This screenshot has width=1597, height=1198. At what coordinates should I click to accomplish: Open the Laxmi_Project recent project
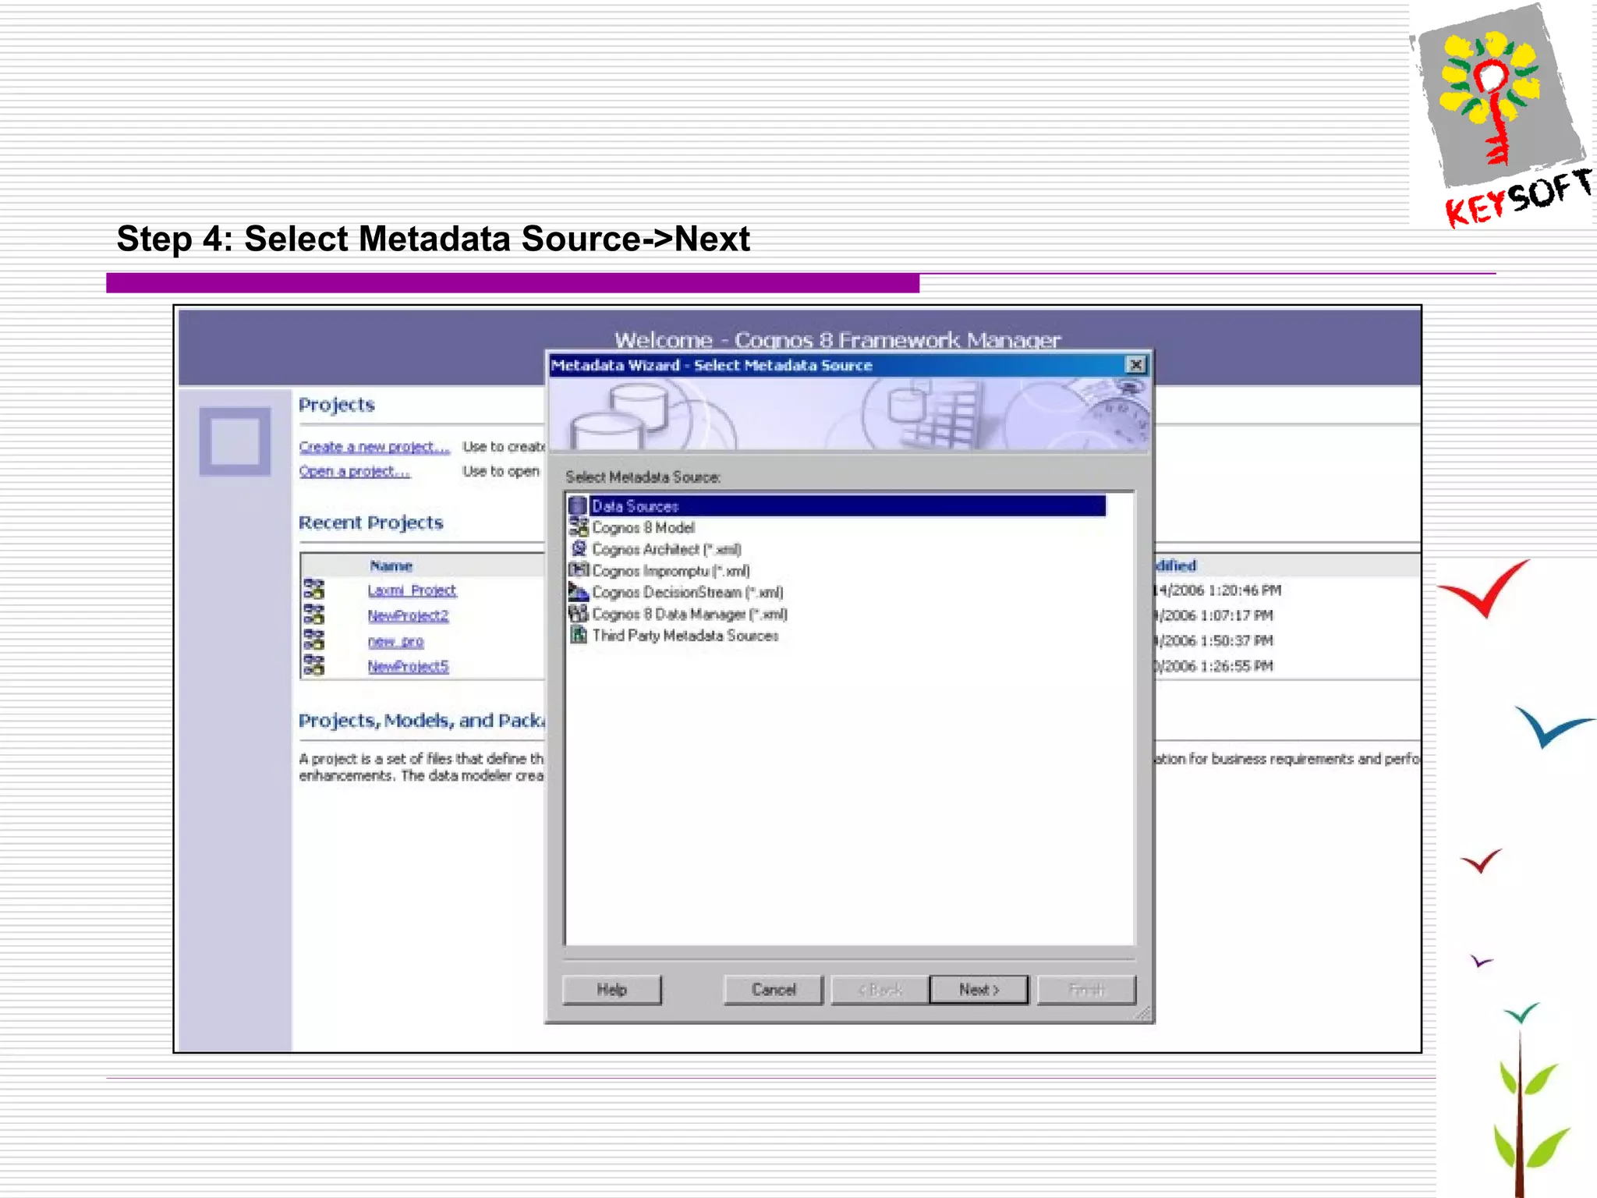tap(412, 590)
